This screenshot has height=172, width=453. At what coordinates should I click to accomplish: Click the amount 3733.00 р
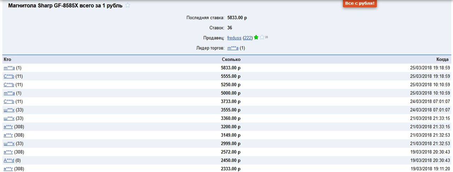[231, 102]
